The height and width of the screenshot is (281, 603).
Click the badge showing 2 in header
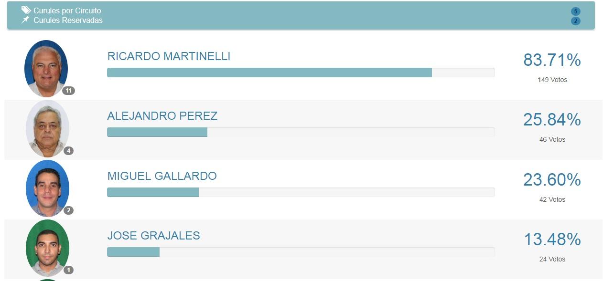[575, 21]
